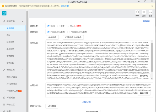This screenshot has width=156, height=112.
Task: Click the private key scrollbar thumb
Action: pos(152,57)
